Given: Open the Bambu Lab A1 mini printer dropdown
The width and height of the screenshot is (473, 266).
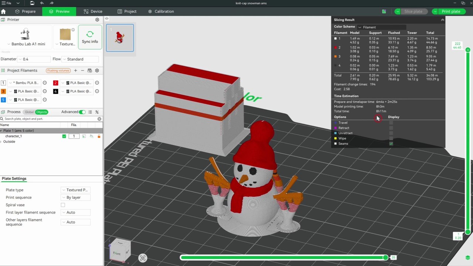Looking at the screenshot, I should [x=26, y=37].
